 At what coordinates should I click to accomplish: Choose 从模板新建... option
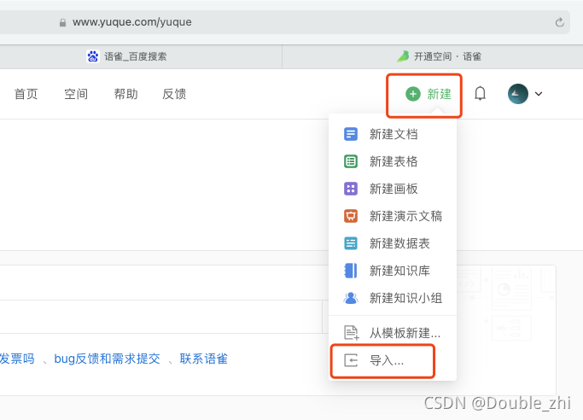[393, 333]
